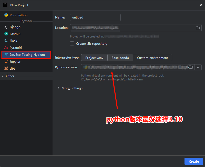Choose DevEco Testing Hypium project type
Screen dimensions: 205x167
26,55
